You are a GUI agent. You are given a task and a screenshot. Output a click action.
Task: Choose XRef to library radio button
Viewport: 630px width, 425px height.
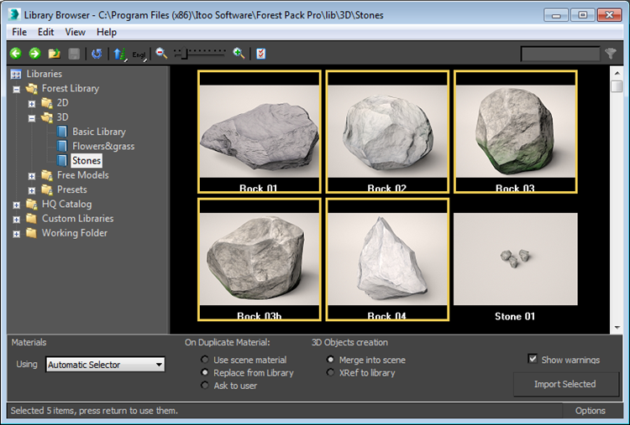point(332,372)
